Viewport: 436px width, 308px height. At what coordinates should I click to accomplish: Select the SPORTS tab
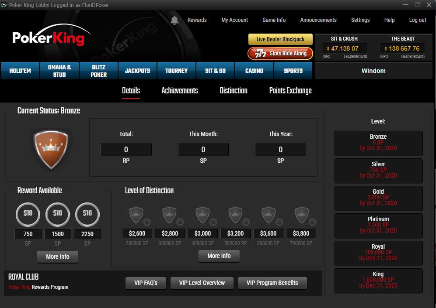point(293,71)
